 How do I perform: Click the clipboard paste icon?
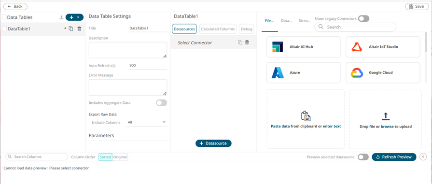coord(306,116)
